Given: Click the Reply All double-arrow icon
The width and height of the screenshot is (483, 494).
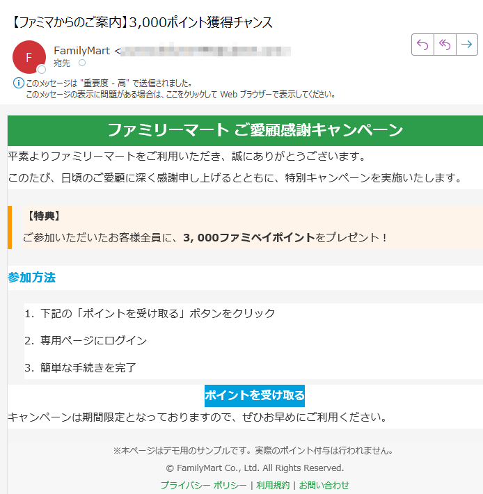Looking at the screenshot, I should [445, 45].
